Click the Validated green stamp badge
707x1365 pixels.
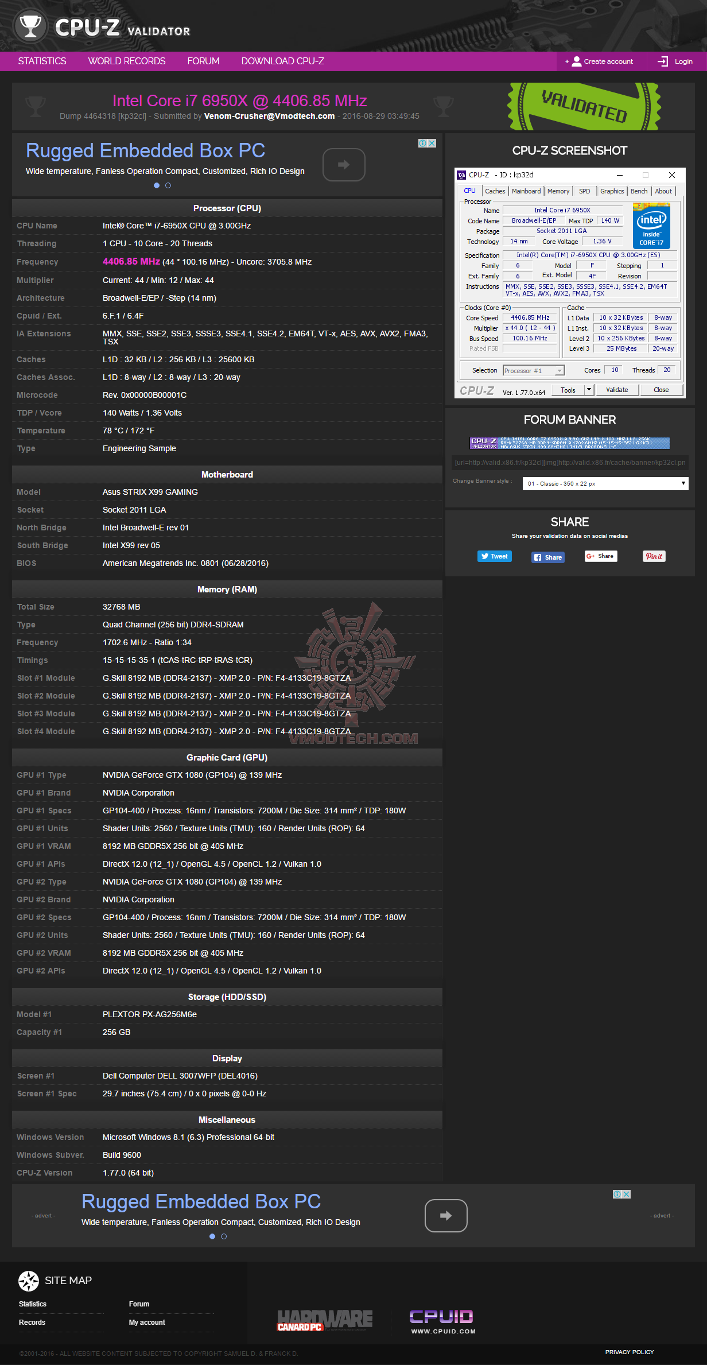pyautogui.click(x=584, y=107)
